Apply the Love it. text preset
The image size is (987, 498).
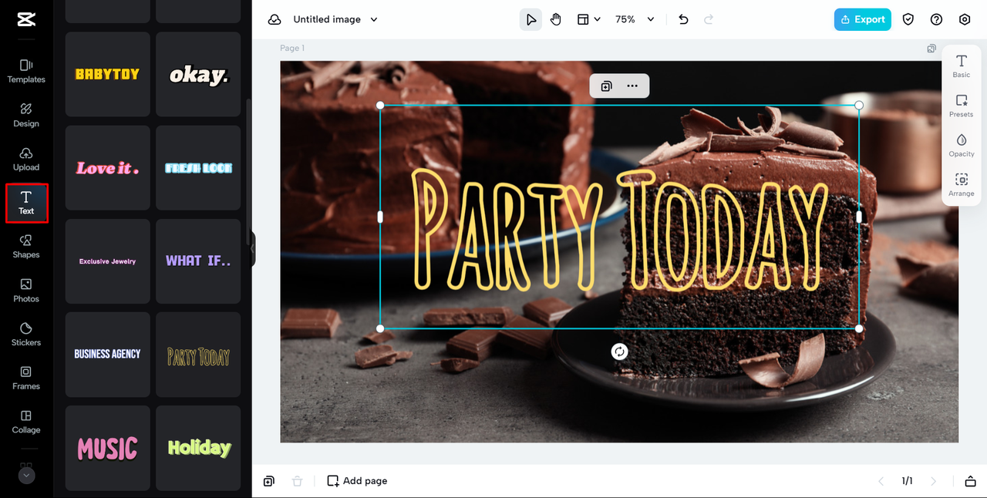click(x=107, y=168)
